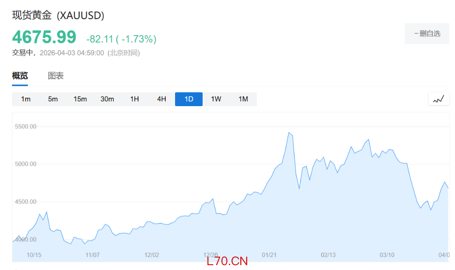Click the 01/21 date axis label
Screen dimensions: 455x270
click(269, 255)
